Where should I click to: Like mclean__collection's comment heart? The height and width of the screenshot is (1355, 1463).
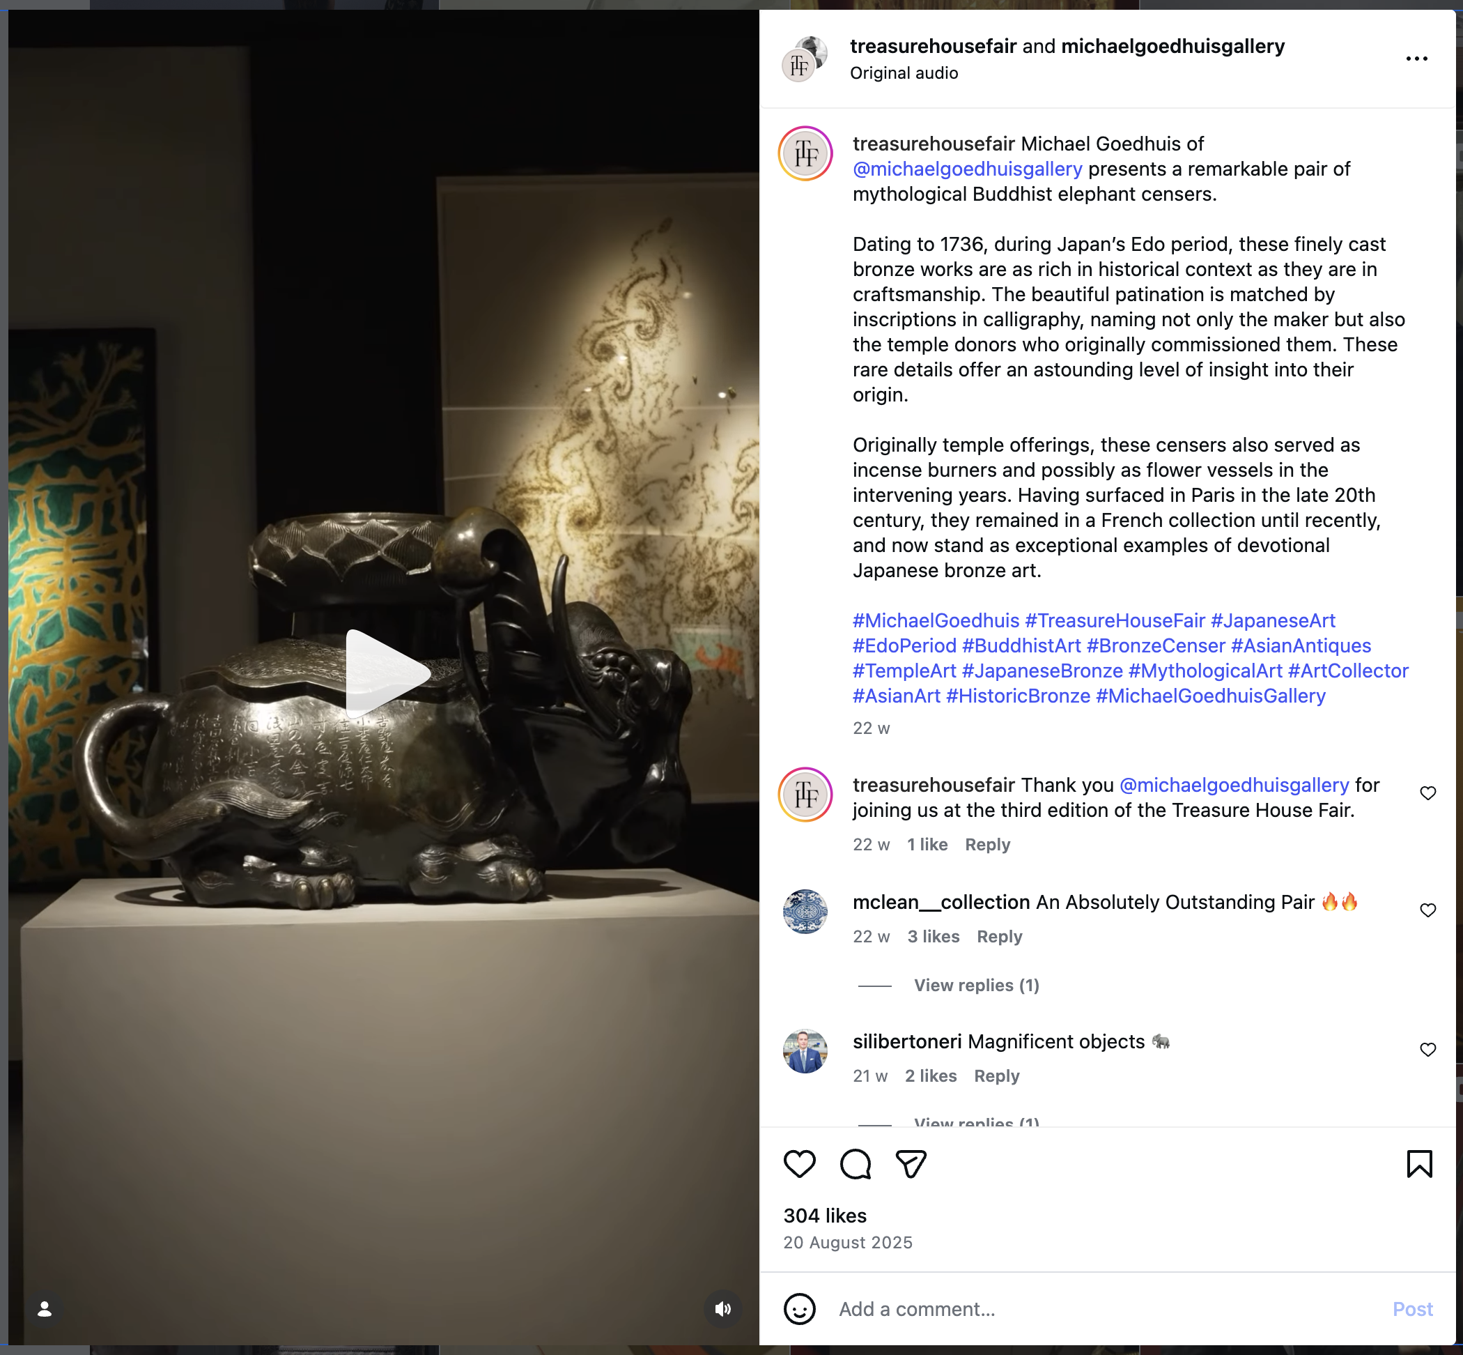(1427, 910)
